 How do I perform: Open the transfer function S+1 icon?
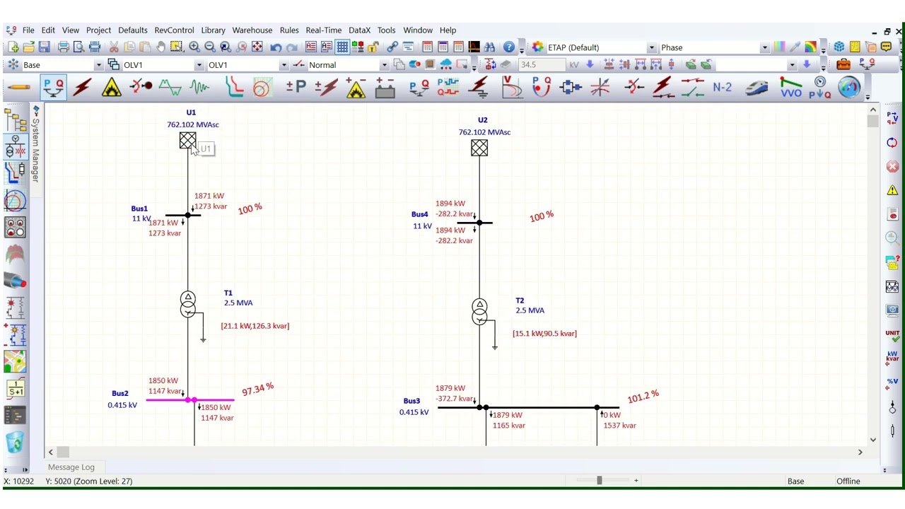pyautogui.click(x=16, y=389)
